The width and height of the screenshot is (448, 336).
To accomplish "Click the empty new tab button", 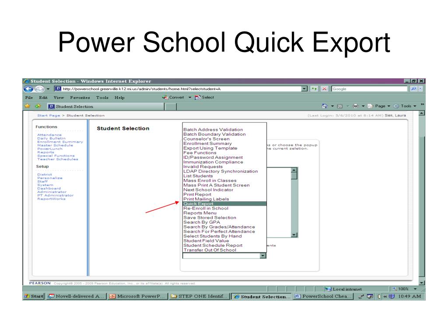I will 171,107.
